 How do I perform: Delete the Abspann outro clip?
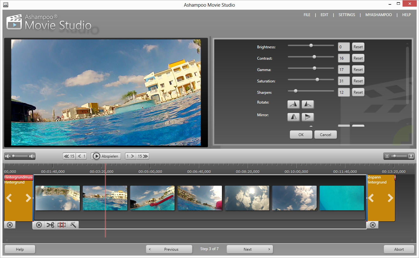[x=372, y=225]
